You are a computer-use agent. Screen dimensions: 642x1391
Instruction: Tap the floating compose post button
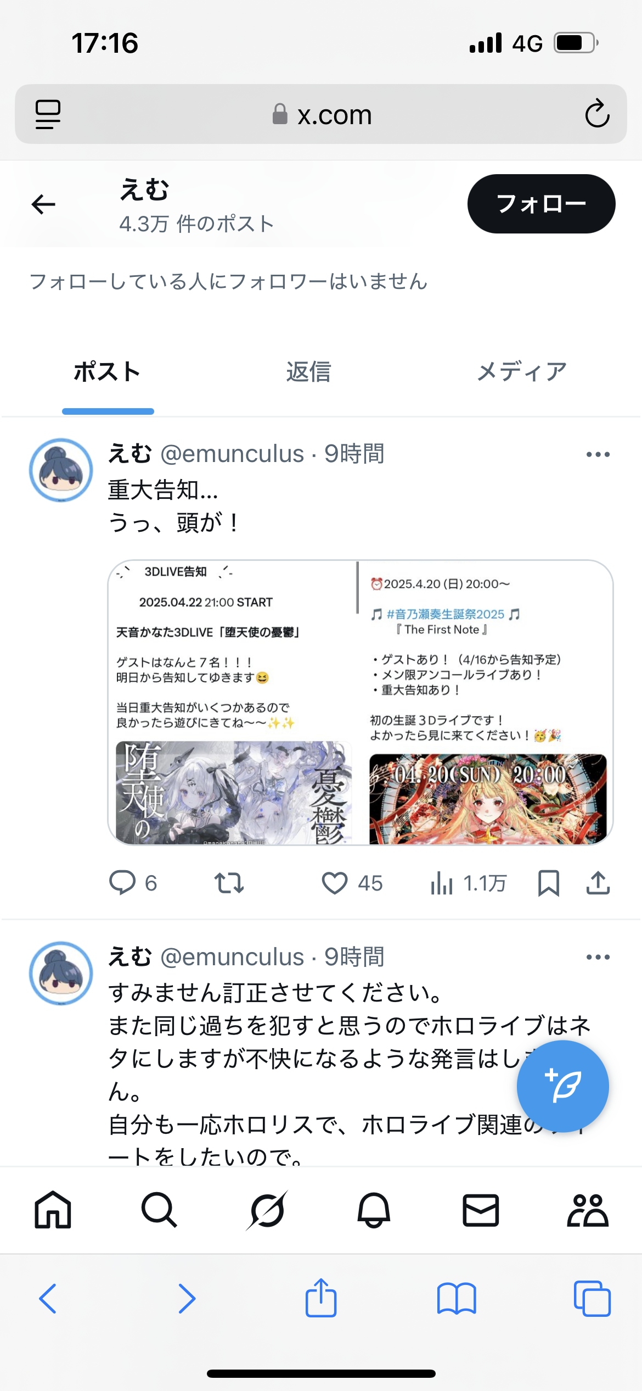[563, 1086]
